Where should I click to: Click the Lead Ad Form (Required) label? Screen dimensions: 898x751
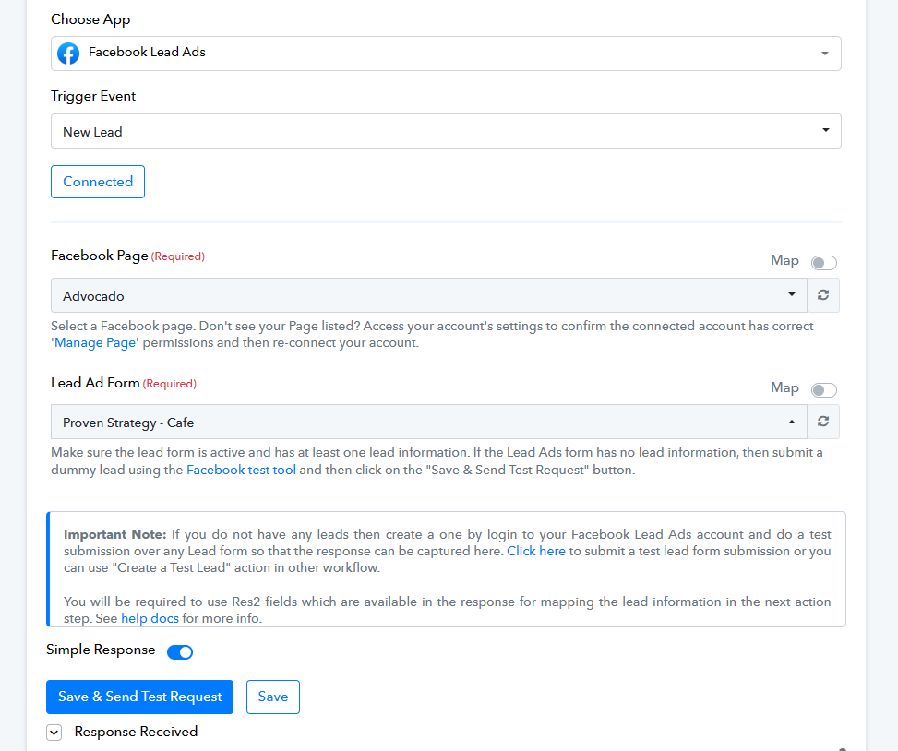(124, 383)
